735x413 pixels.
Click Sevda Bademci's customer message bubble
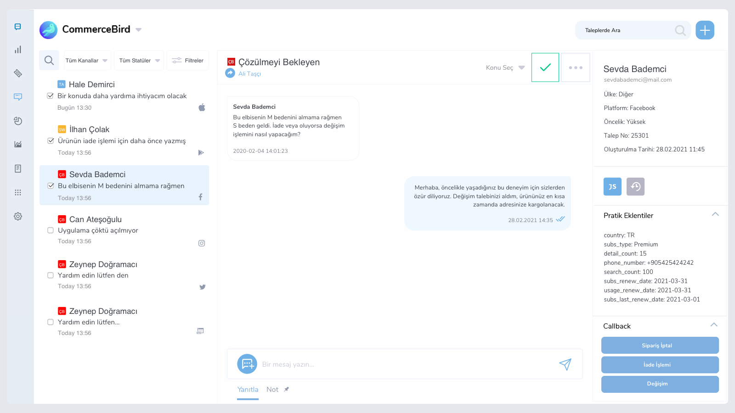pos(293,128)
